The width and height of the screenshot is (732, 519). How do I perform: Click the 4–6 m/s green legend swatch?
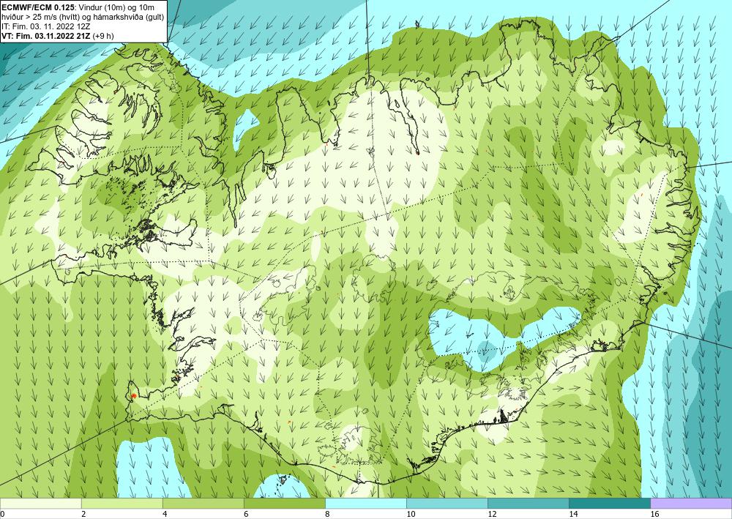click(203, 504)
